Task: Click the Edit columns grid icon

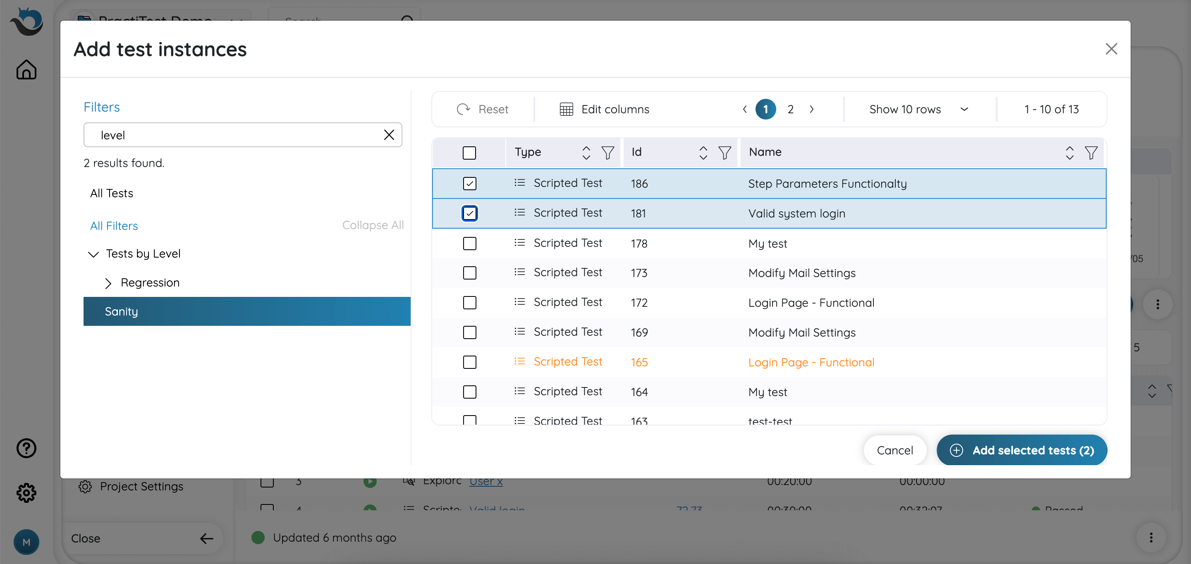Action: tap(566, 110)
